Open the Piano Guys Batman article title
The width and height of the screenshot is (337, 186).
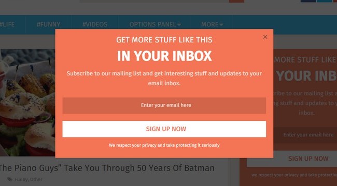point(107,168)
